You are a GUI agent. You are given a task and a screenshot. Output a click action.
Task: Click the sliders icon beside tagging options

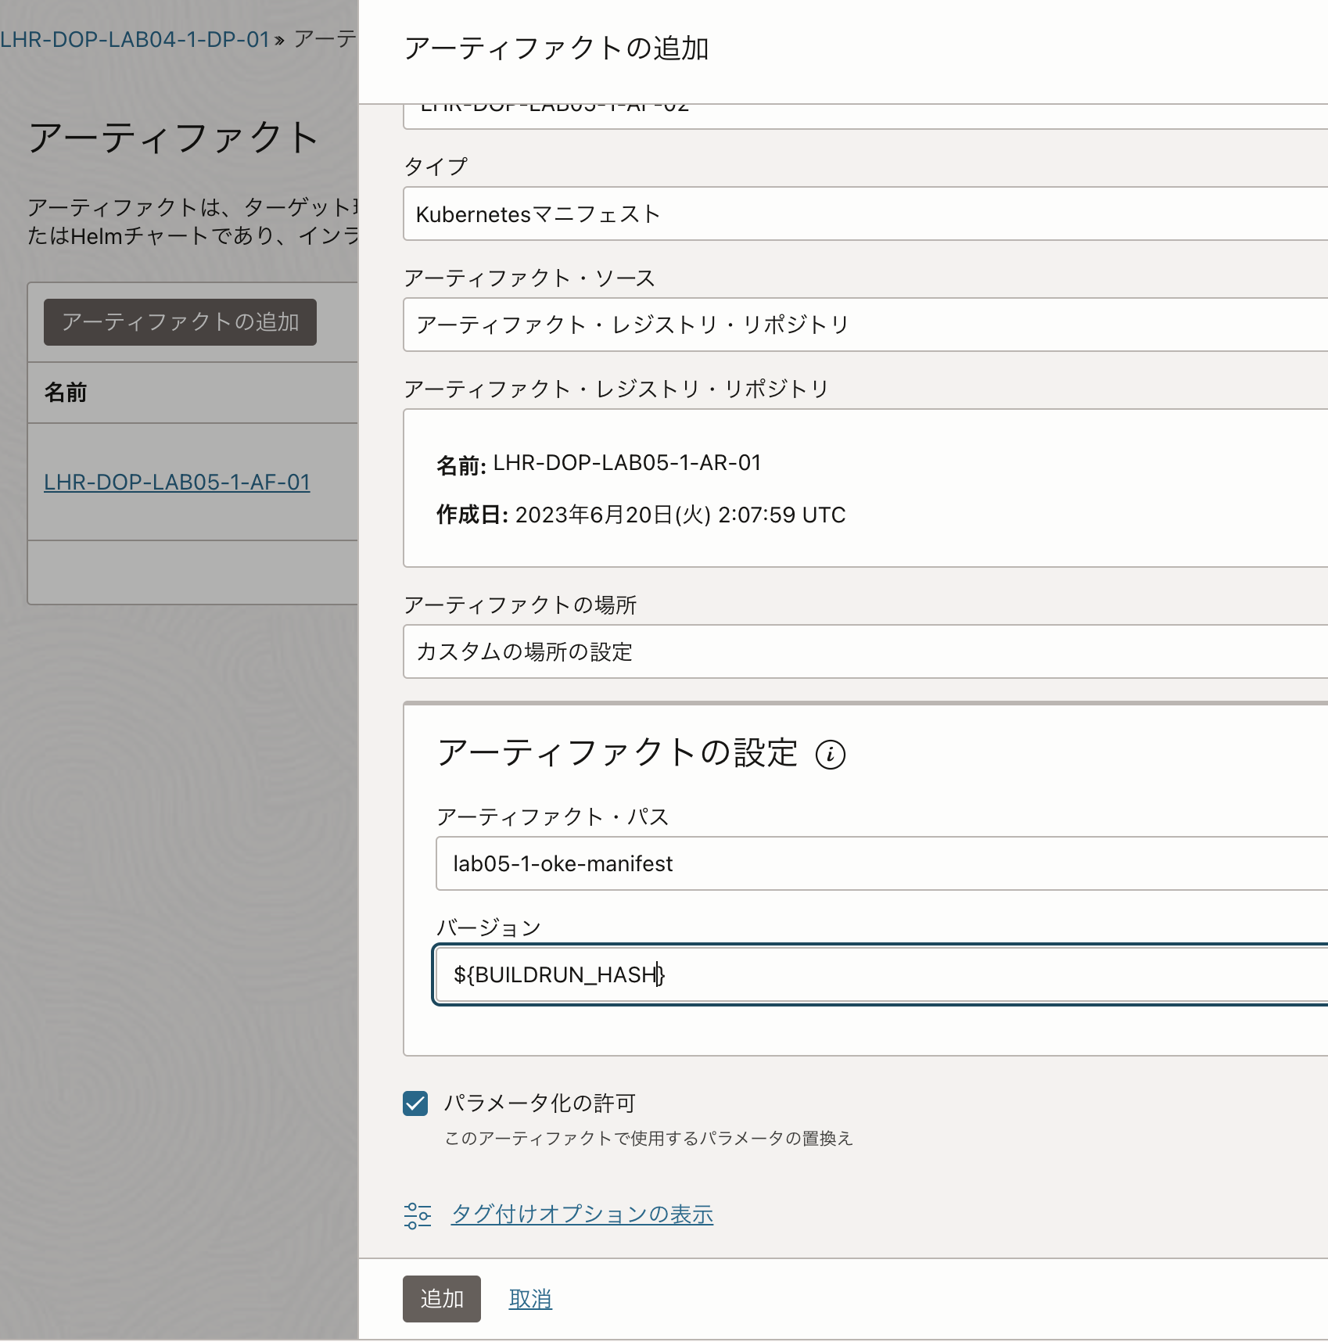coord(417,1215)
